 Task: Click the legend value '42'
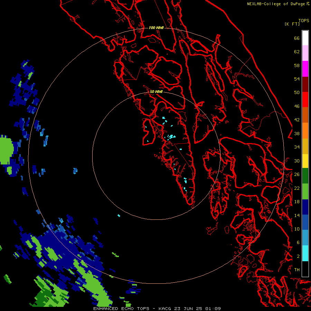point(297,120)
